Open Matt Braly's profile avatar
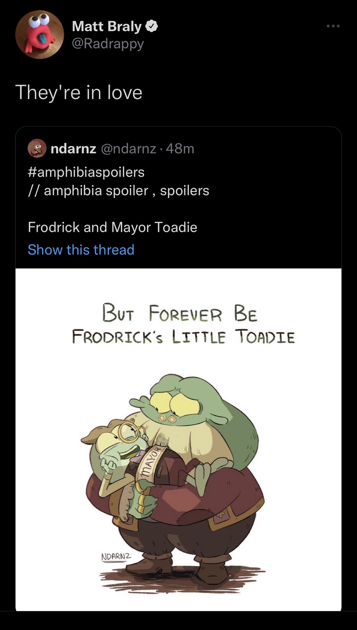 tap(40, 34)
